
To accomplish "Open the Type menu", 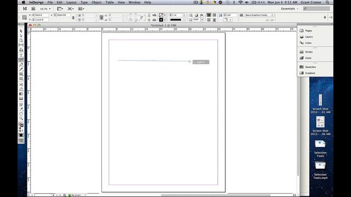I will tap(84, 2).
